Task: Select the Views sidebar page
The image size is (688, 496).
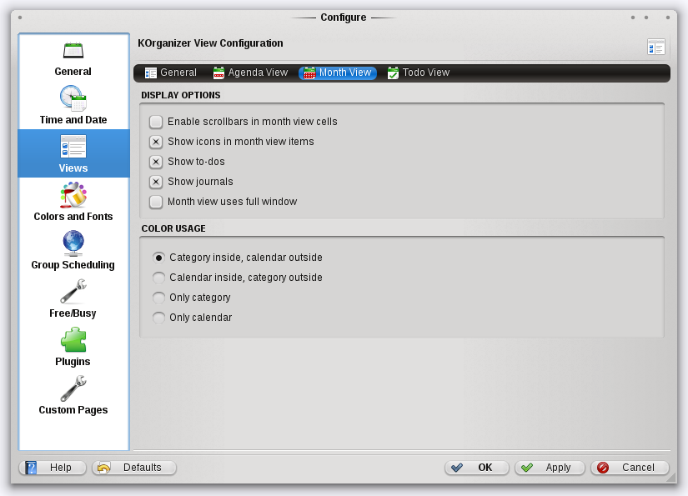Action: tap(73, 153)
